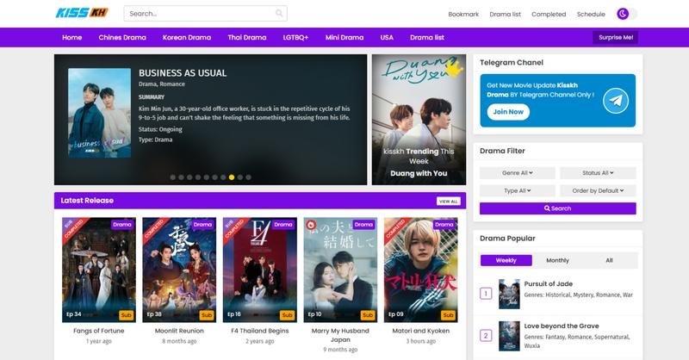Click the rank 1 badge in Drama Popular

point(486,293)
